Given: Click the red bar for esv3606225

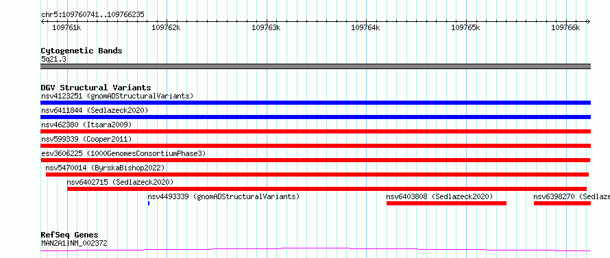Looking at the screenshot, I should [315, 160].
